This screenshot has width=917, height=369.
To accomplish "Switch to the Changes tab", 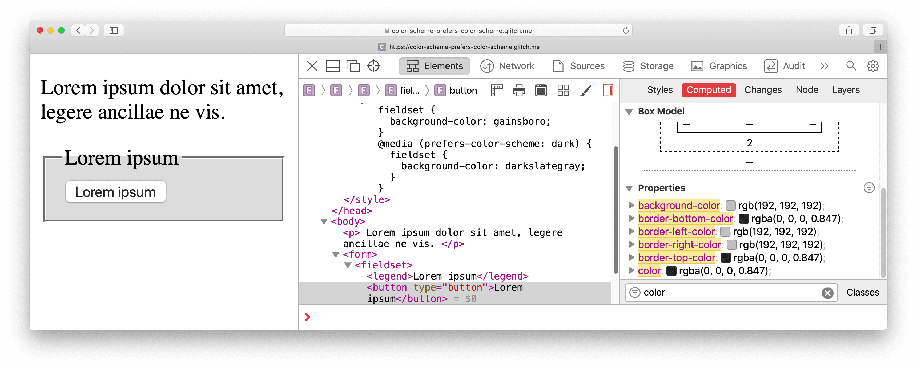I will click(x=763, y=90).
